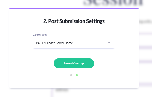Click the 2. Post Submission Settings heading
The image size is (152, 97).
point(74,21)
